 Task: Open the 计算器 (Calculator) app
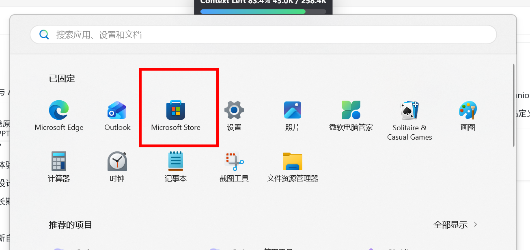click(59, 167)
